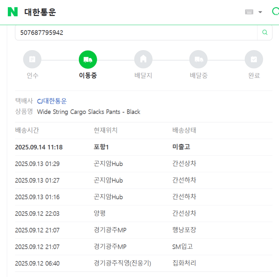Screen dimensions: 279x277
Task: Click the 배달지 step label
Action: point(143,75)
